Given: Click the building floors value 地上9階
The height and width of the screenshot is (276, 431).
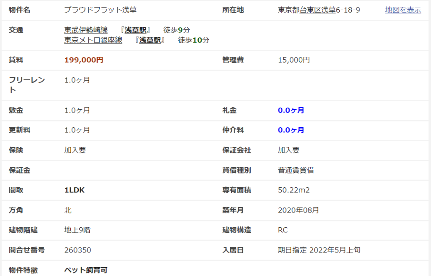Looking at the screenshot, I should (77, 230).
